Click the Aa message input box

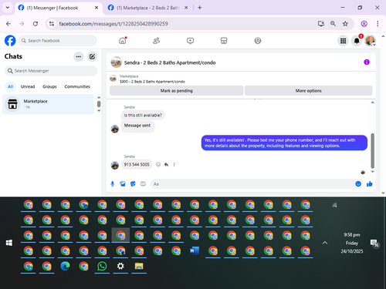click(252, 184)
